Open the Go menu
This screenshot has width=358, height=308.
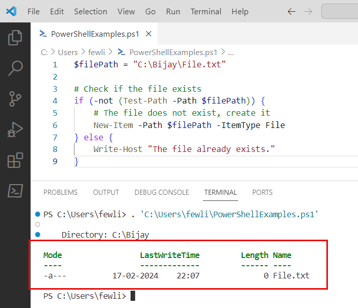150,11
